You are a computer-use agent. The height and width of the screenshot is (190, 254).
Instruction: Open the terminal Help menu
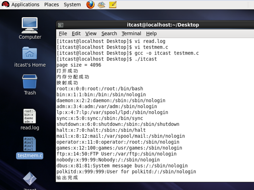pos(151,33)
